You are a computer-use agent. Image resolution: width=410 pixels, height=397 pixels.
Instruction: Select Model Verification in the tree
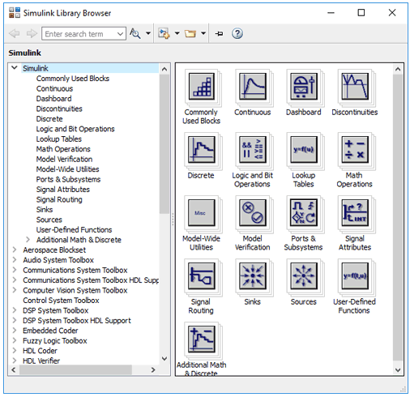pyautogui.click(x=64, y=159)
